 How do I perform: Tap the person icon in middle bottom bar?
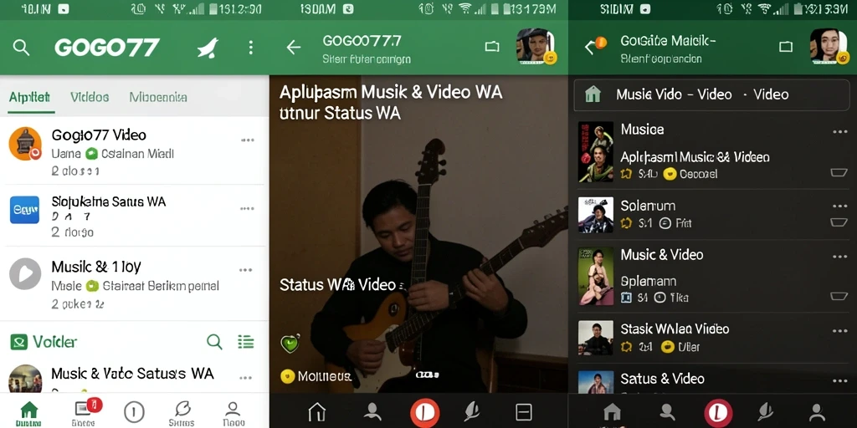pos(372,411)
